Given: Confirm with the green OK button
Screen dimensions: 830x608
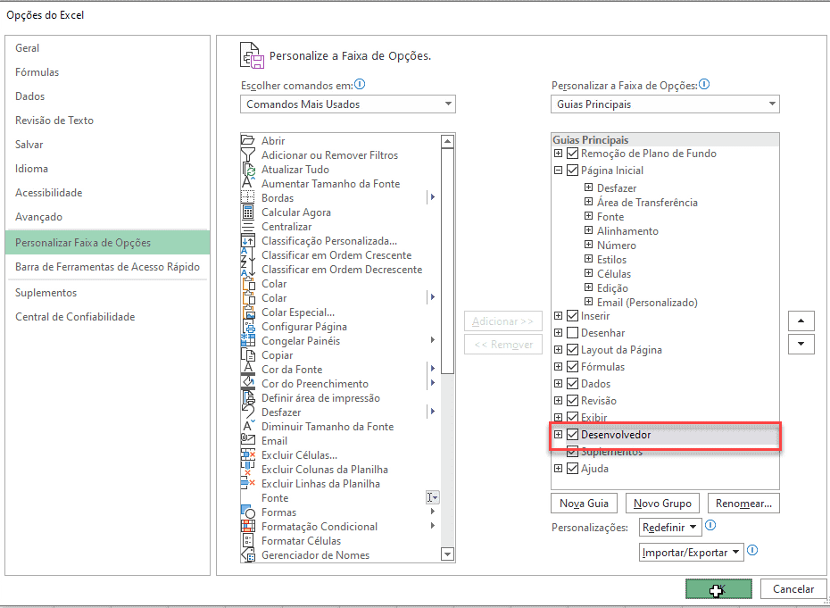Looking at the screenshot, I should (x=718, y=589).
